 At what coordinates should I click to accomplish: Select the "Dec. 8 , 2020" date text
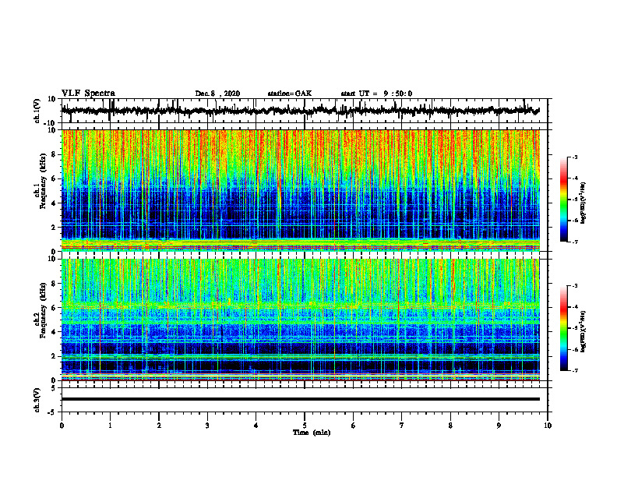[x=217, y=94]
